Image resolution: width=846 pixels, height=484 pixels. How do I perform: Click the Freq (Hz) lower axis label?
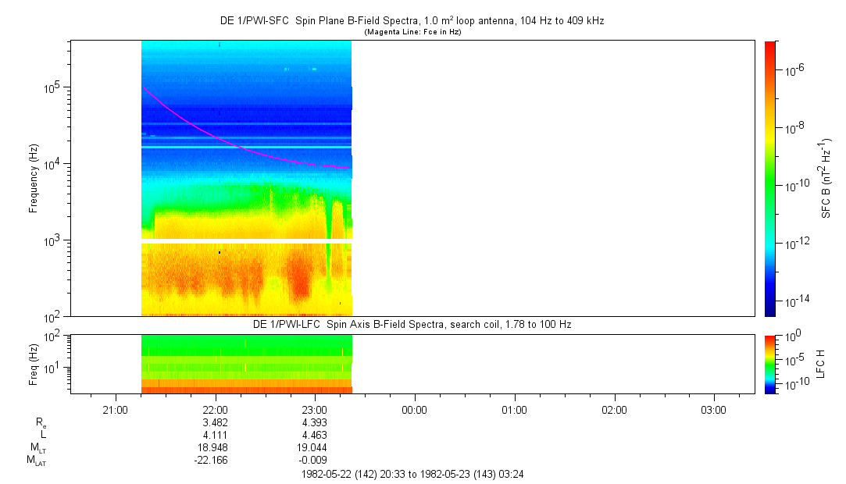coord(34,363)
